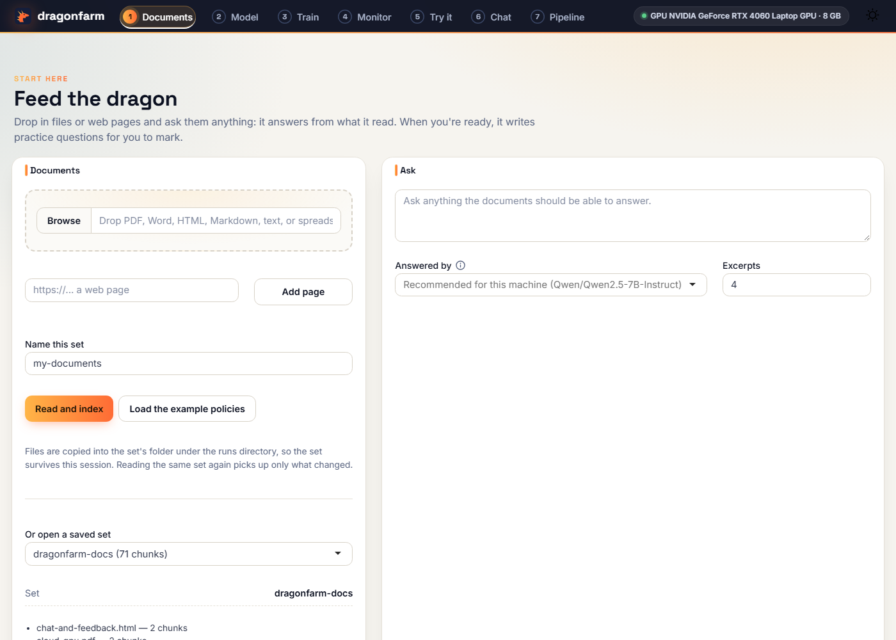Load the example policies
Viewport: 896px width, 640px height.
pyautogui.click(x=187, y=409)
